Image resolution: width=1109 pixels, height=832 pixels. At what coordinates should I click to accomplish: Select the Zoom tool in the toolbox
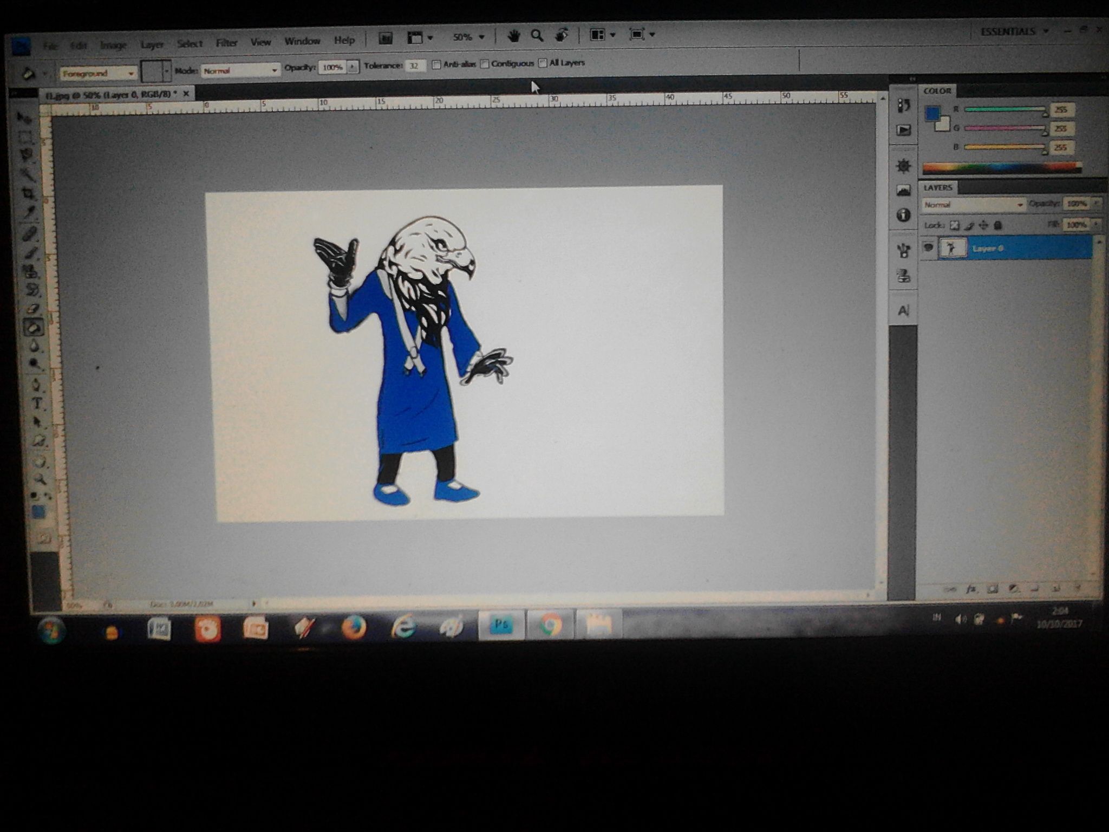tap(41, 479)
